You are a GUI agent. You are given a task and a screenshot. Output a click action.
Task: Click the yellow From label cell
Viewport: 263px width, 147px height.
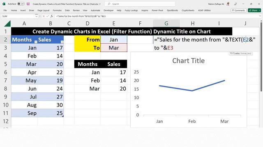(88, 40)
